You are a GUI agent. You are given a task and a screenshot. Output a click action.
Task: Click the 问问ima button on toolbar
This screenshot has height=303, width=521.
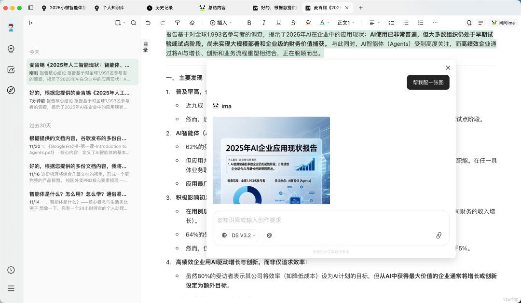point(503,23)
